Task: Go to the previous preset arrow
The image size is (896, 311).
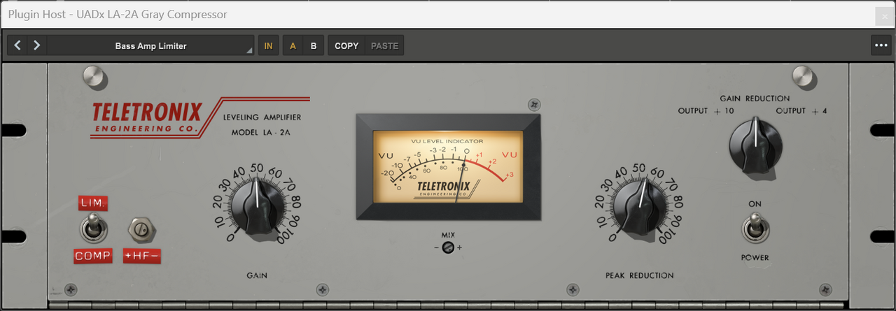Action: click(17, 45)
